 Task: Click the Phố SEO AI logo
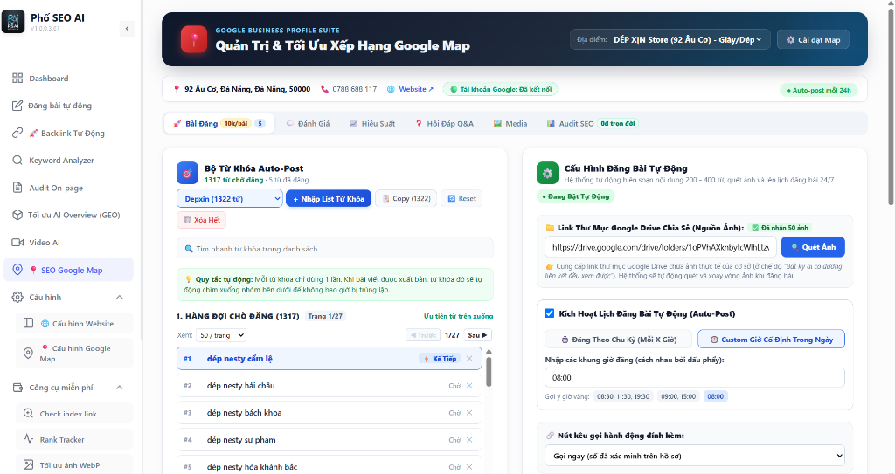tap(13, 22)
